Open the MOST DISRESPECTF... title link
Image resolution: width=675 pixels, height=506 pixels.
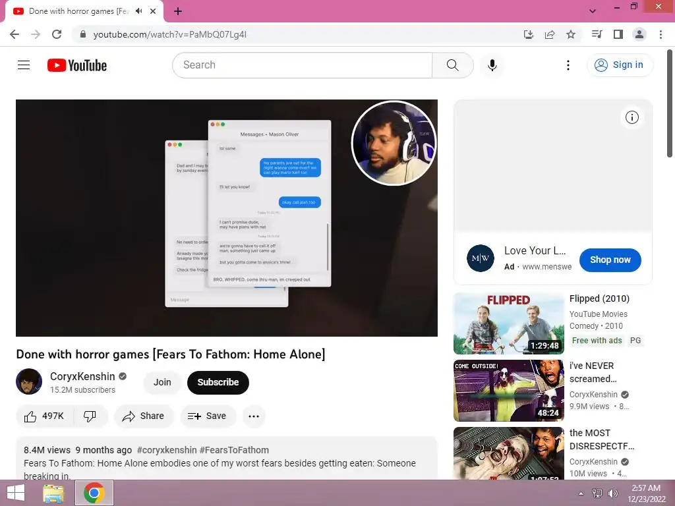point(602,439)
